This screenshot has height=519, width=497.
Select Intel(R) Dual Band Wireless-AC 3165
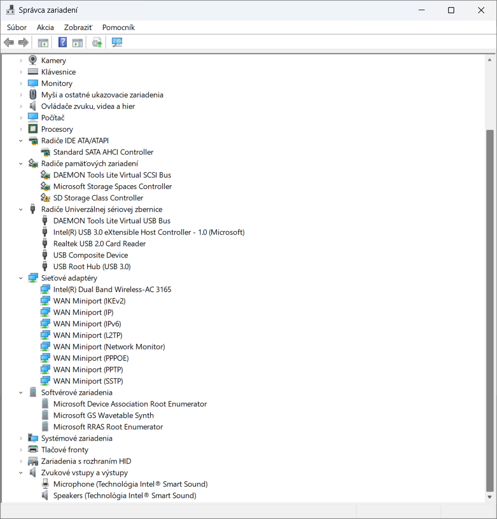point(112,290)
